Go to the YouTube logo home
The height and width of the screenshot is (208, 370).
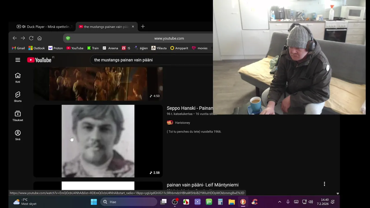(x=39, y=60)
